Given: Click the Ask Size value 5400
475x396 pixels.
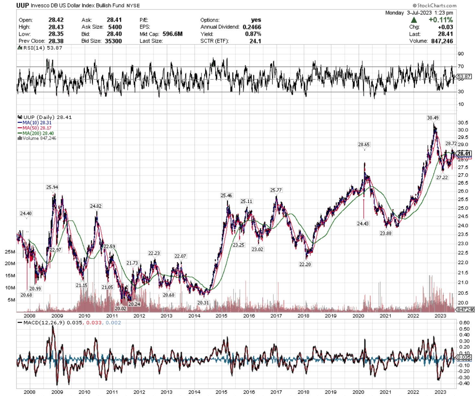Looking at the screenshot, I should coord(115,27).
